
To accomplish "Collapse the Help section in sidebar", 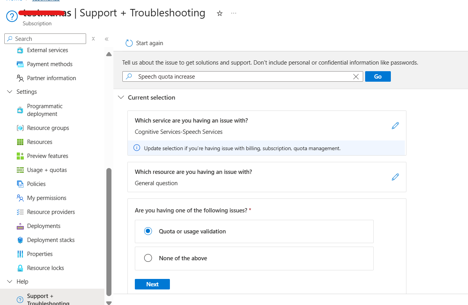I will pos(10,282).
